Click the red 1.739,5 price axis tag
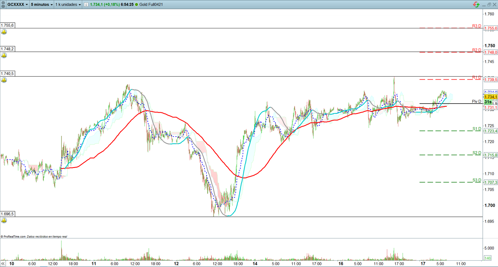This screenshot has width=498, height=267. tap(491, 80)
